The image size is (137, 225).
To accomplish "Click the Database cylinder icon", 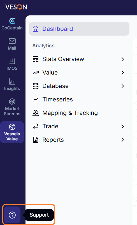I will click(35, 86).
